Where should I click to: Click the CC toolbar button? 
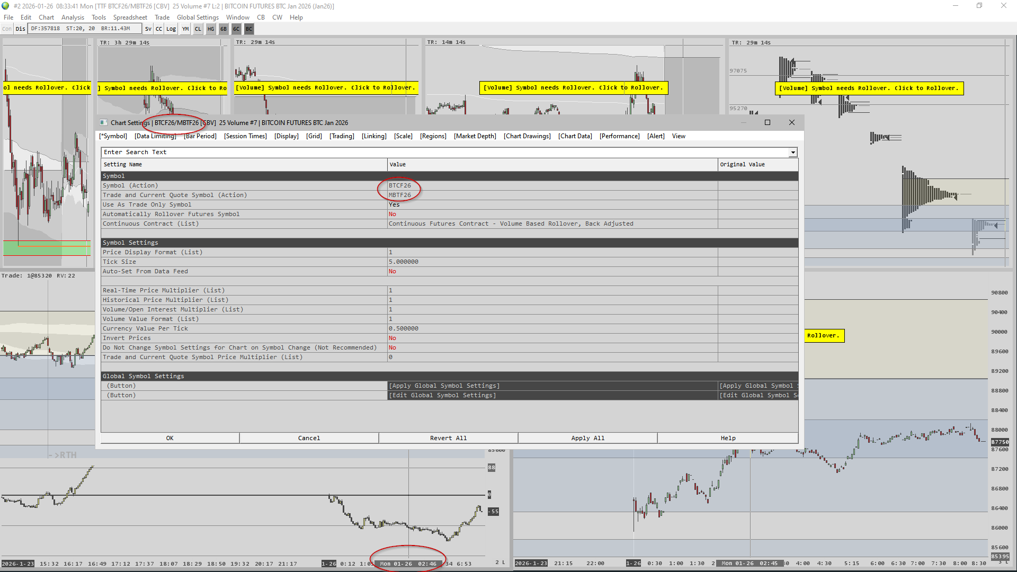coord(159,29)
